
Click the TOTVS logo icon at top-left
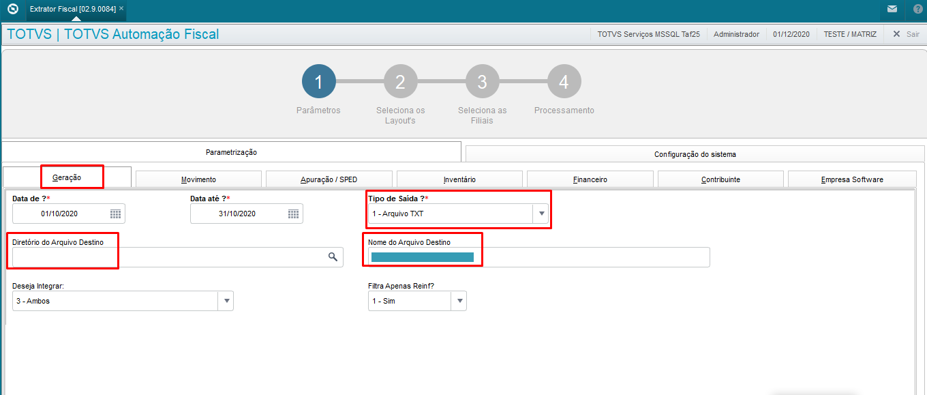click(12, 9)
